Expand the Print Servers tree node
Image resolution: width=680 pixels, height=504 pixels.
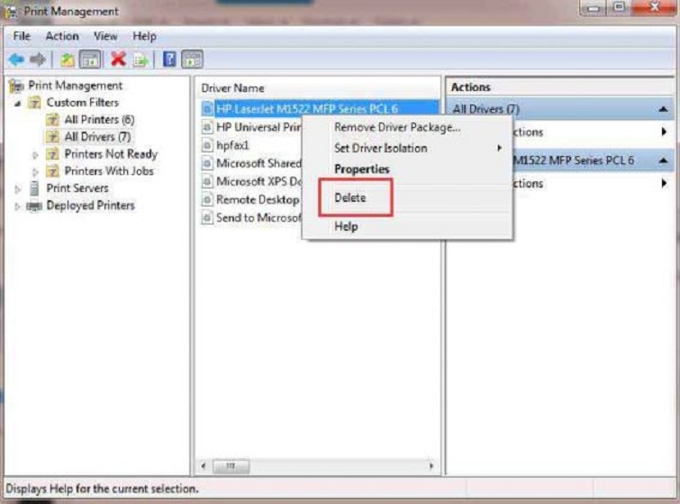coord(19,188)
